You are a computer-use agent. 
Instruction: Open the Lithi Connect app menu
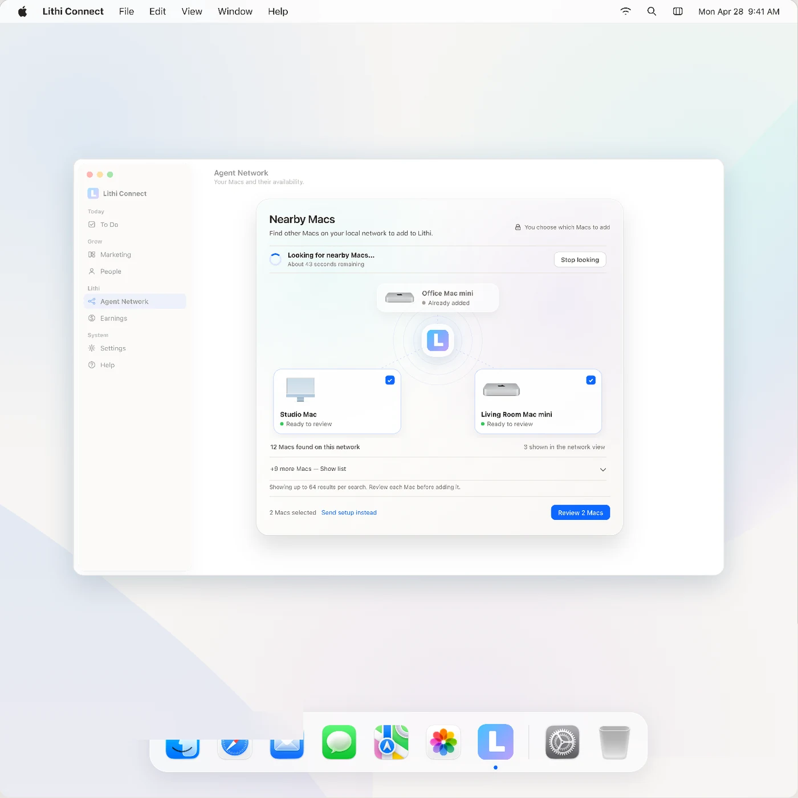73,11
